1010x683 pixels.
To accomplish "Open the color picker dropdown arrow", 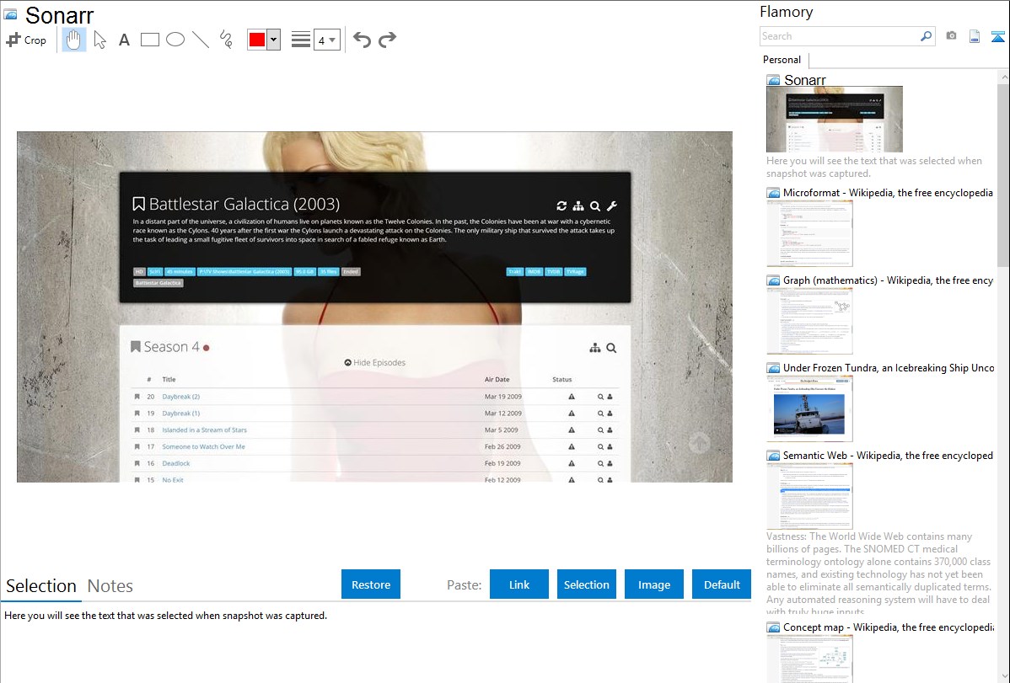I will point(274,40).
